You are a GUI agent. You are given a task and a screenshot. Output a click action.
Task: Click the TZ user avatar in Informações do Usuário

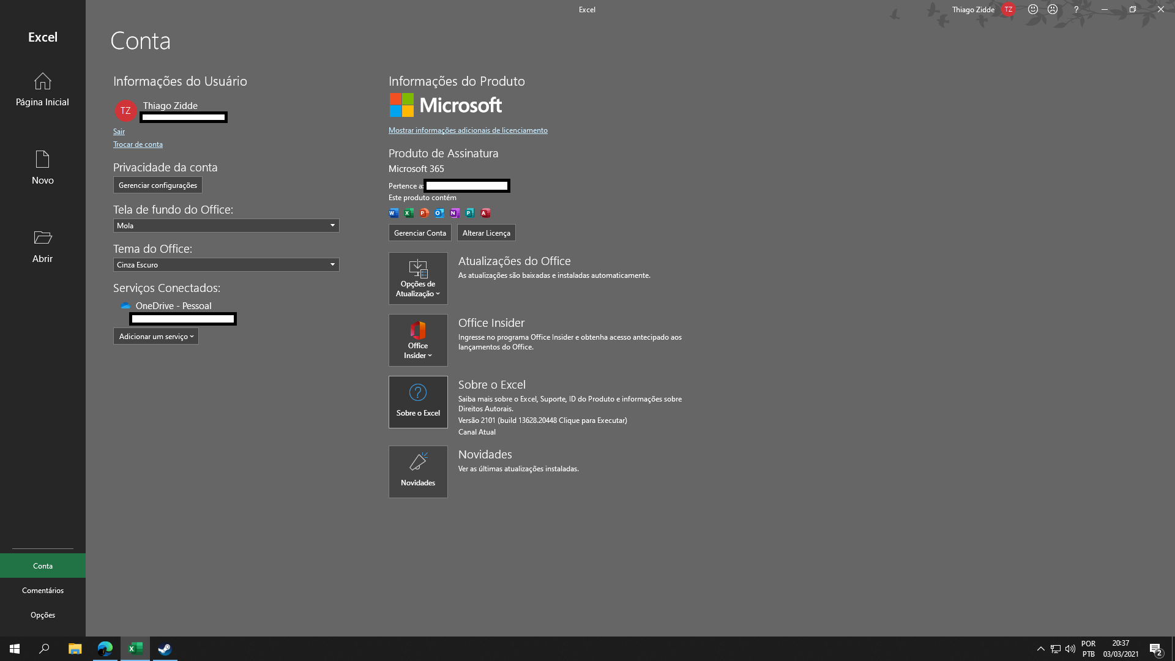[125, 111]
